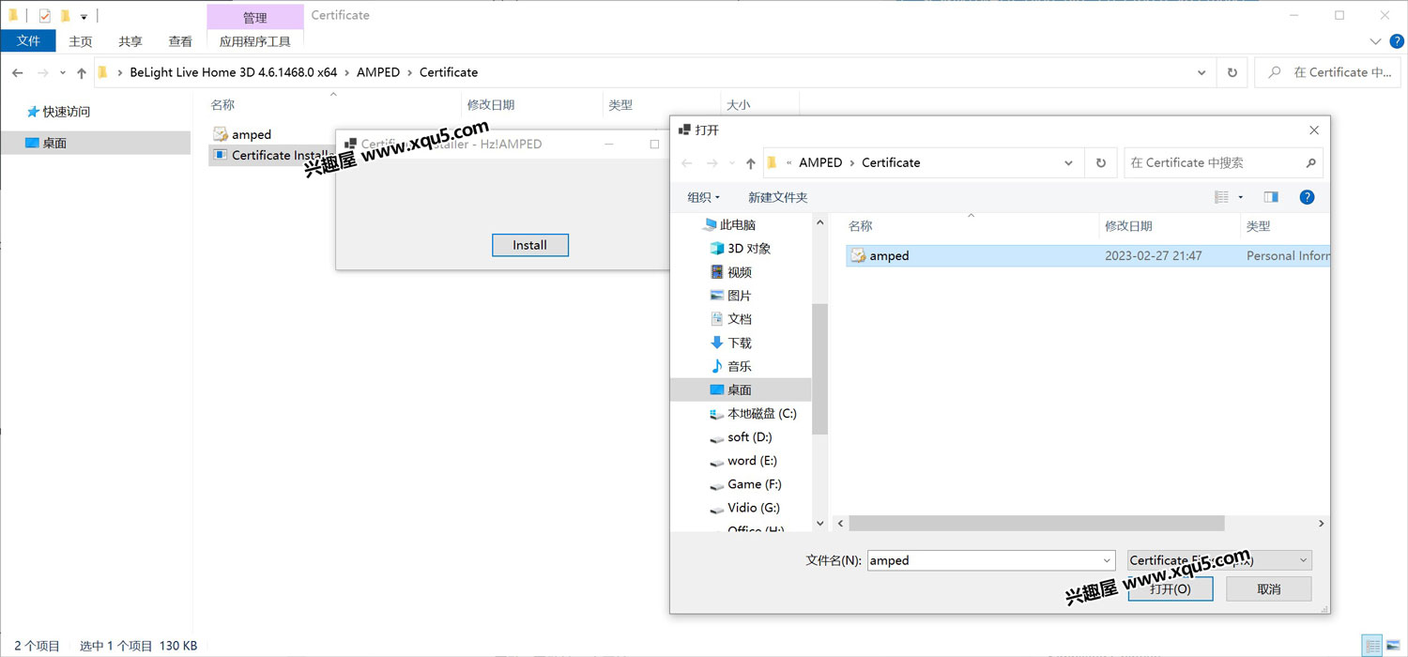Viewport: 1408px width, 657px height.
Task: Click the Properties checkmark icon in quick access toolbar
Action: coord(45,15)
